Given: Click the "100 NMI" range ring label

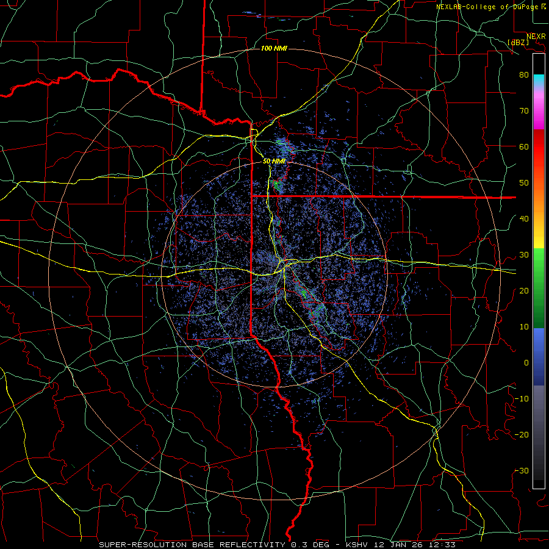Looking at the screenshot, I should (x=274, y=48).
